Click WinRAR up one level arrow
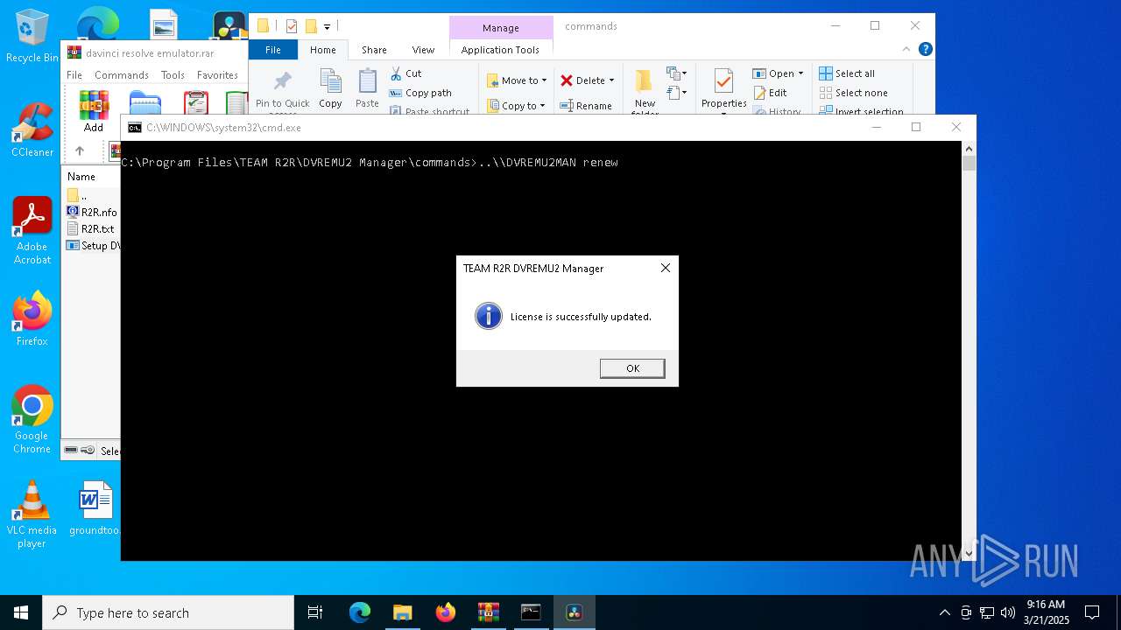 coord(80,151)
